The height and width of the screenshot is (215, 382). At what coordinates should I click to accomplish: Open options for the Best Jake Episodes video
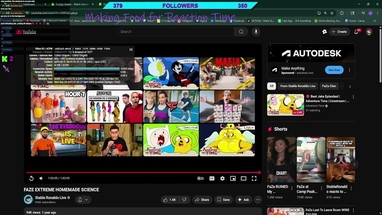(x=353, y=97)
